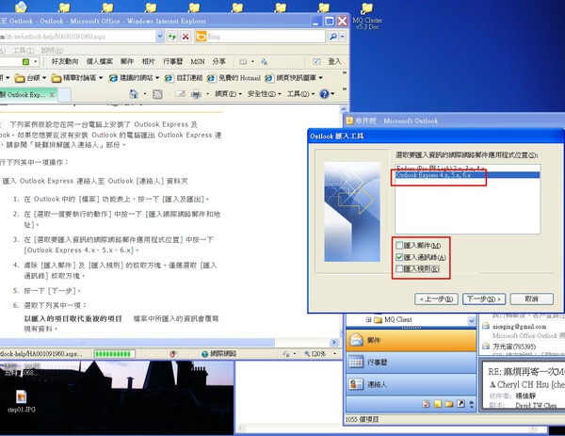Open the 網頁(P) dropdown menu

coord(227,94)
